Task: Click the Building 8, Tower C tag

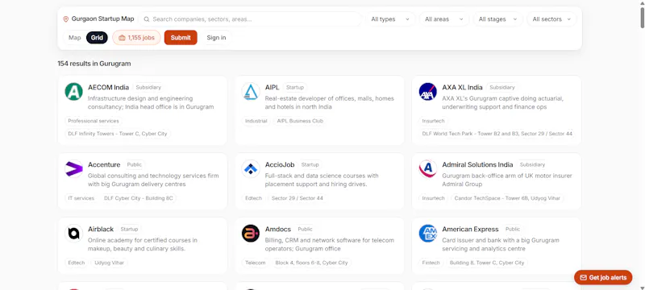Action: (487, 263)
